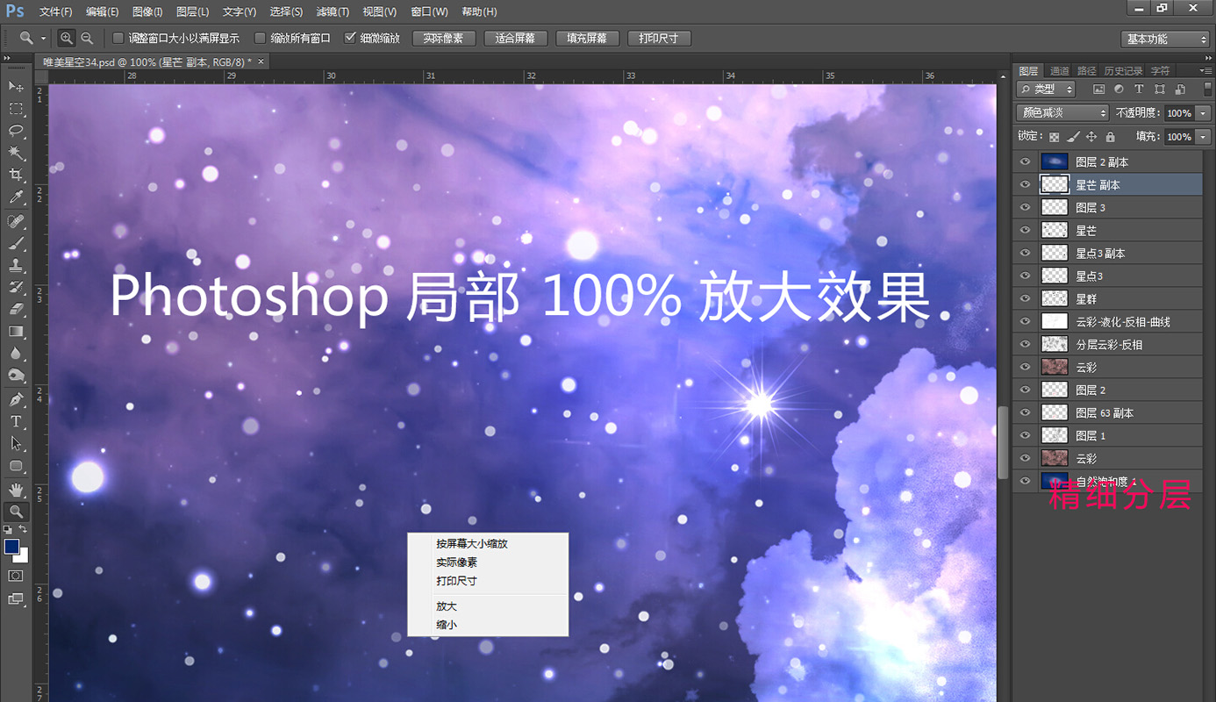
Task: Reset to default foreground/background colors
Action: 8,530
